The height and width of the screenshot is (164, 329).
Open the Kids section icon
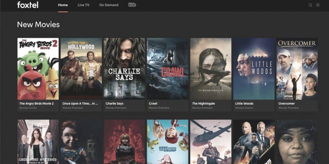(132, 4)
